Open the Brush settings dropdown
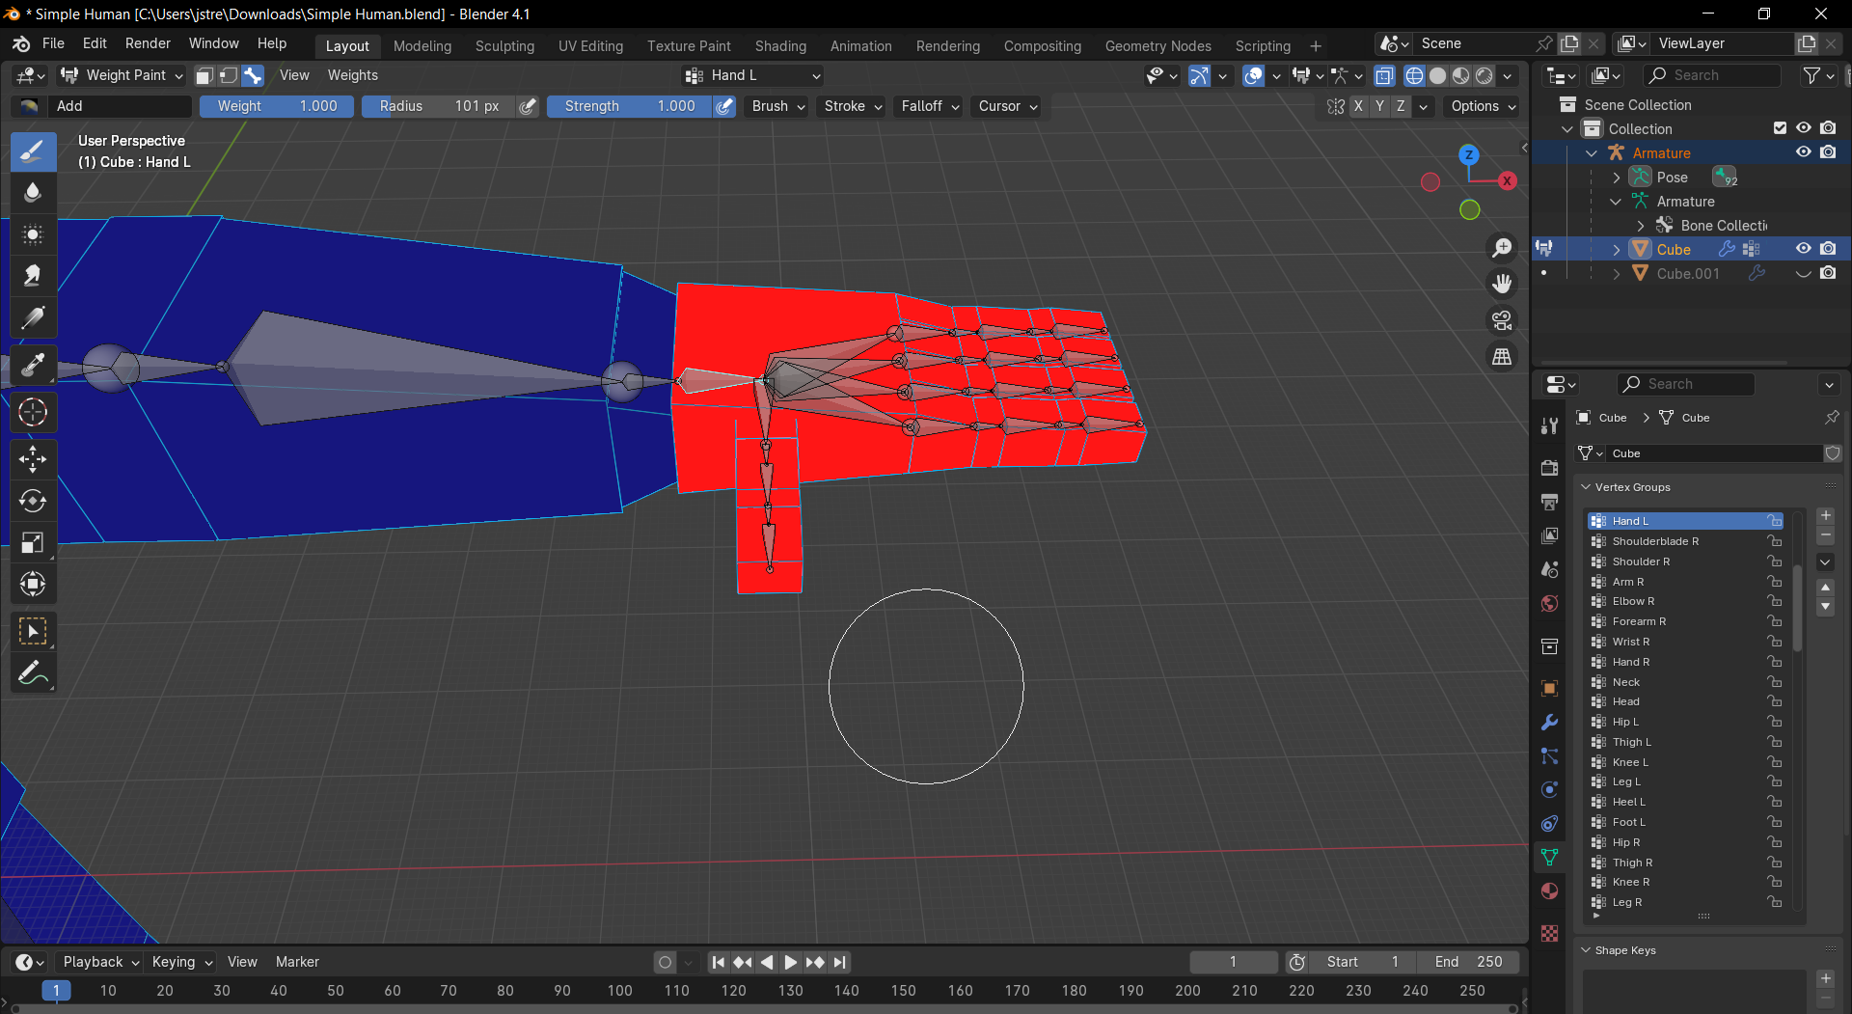This screenshot has height=1014, width=1852. [x=778, y=106]
